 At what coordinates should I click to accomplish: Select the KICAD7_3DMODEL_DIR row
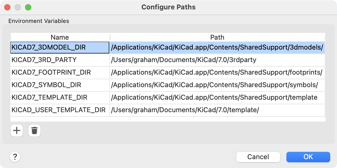coord(59,48)
